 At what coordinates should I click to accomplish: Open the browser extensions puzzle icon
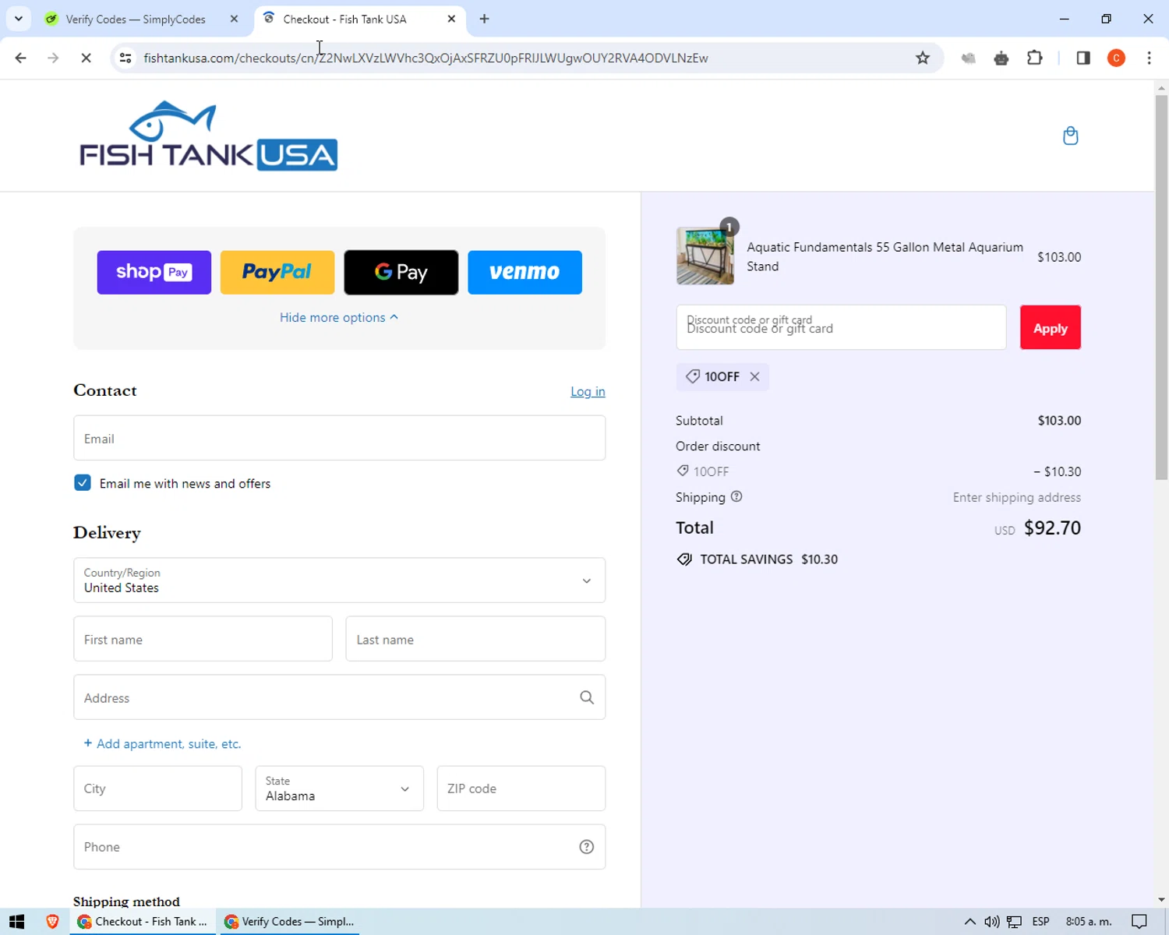[x=1035, y=58]
